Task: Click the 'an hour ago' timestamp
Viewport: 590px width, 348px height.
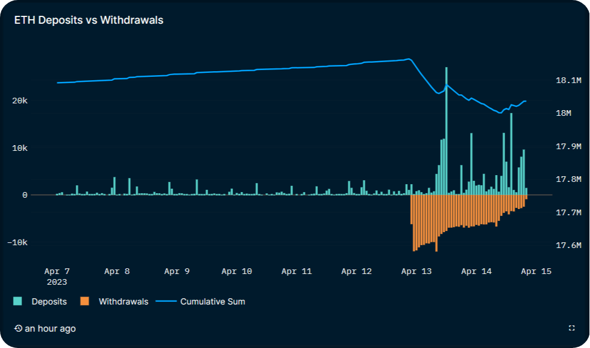Action: (50, 329)
